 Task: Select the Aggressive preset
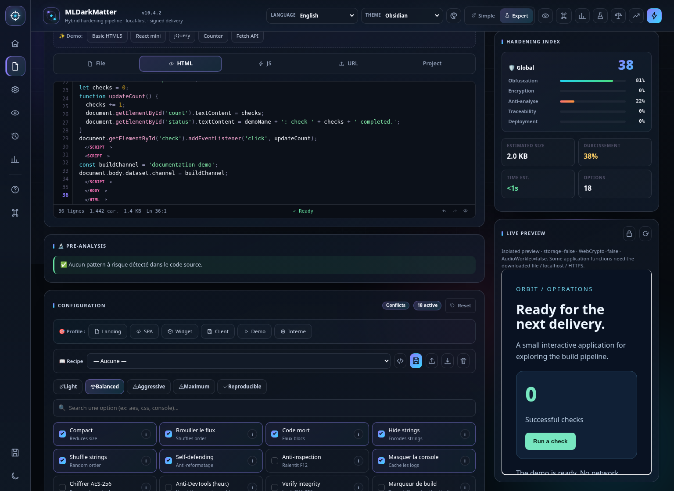click(148, 387)
